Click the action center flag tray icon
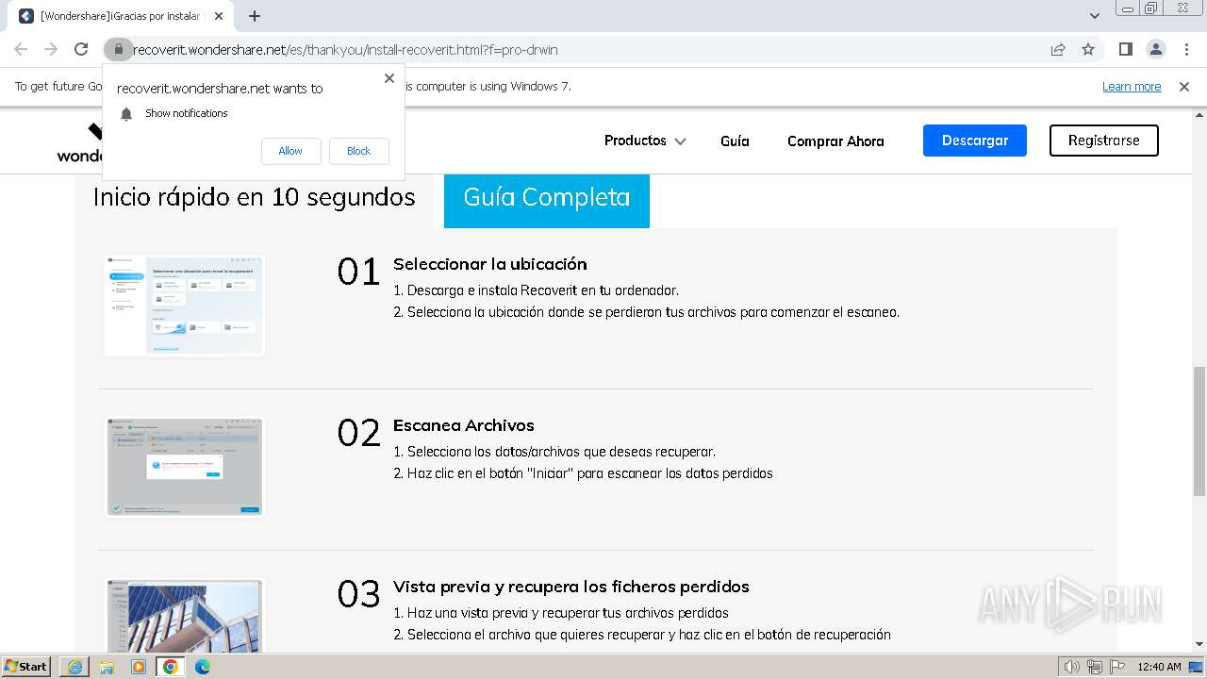This screenshot has height=679, width=1207. 1116,667
